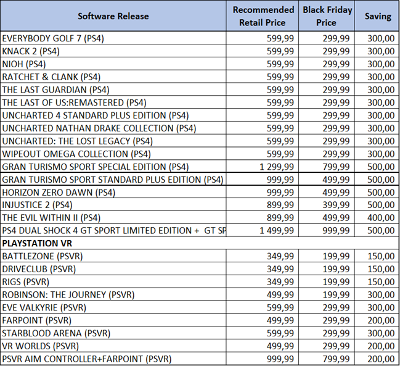The image size is (400, 366).
Task: Select the Recommended Retail Price header cell
Action: tap(263, 16)
